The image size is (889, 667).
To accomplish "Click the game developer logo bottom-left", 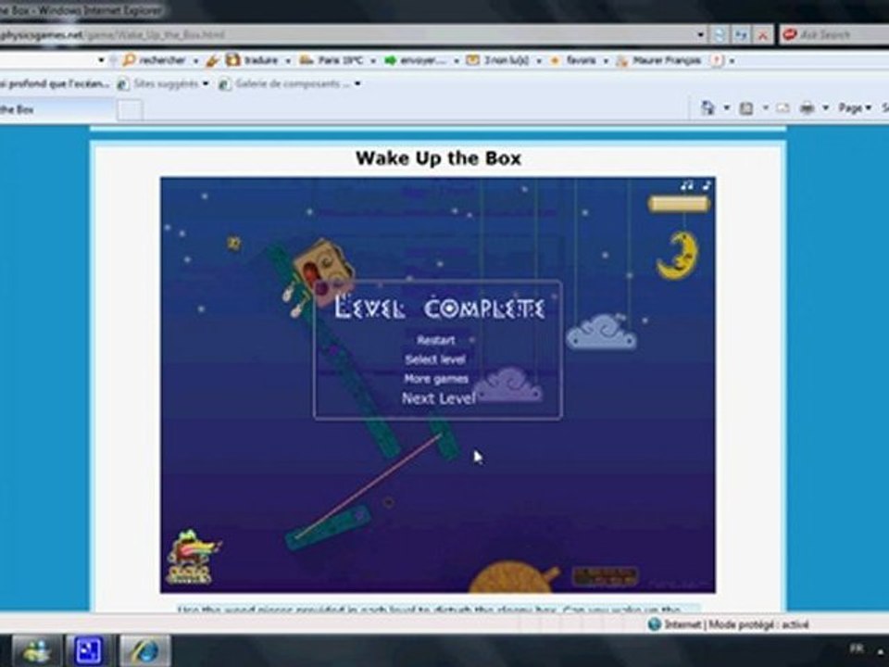I will 193,557.
